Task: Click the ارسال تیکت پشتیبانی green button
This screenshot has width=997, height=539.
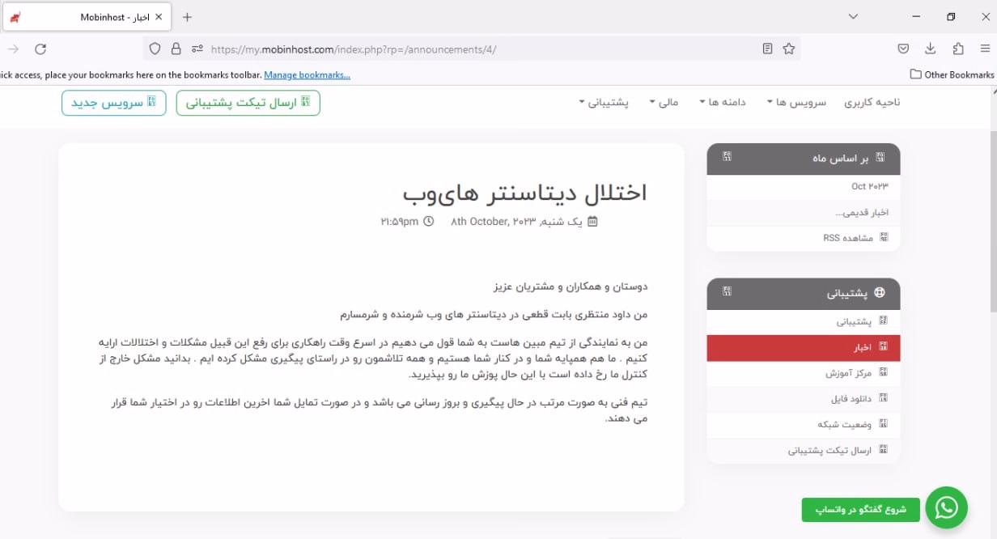Action: (x=248, y=103)
